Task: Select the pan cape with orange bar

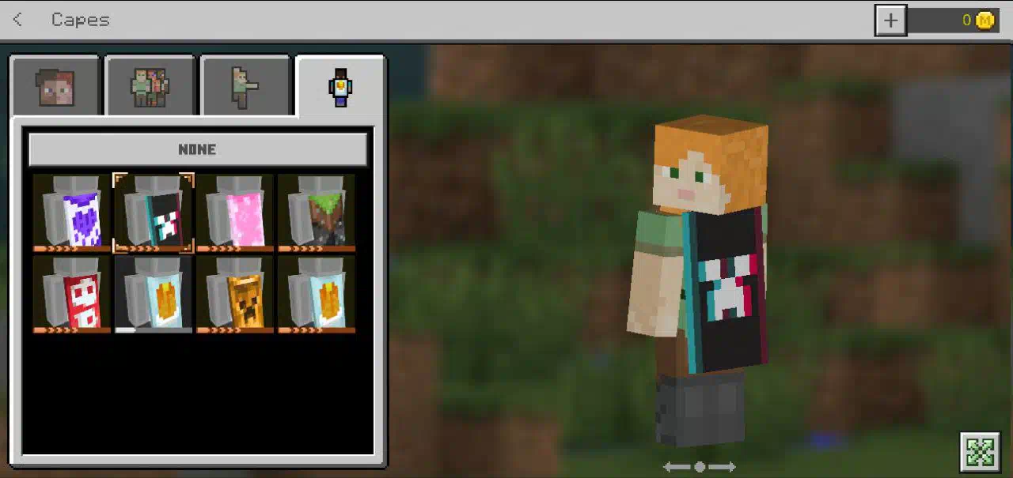Action: [x=317, y=295]
